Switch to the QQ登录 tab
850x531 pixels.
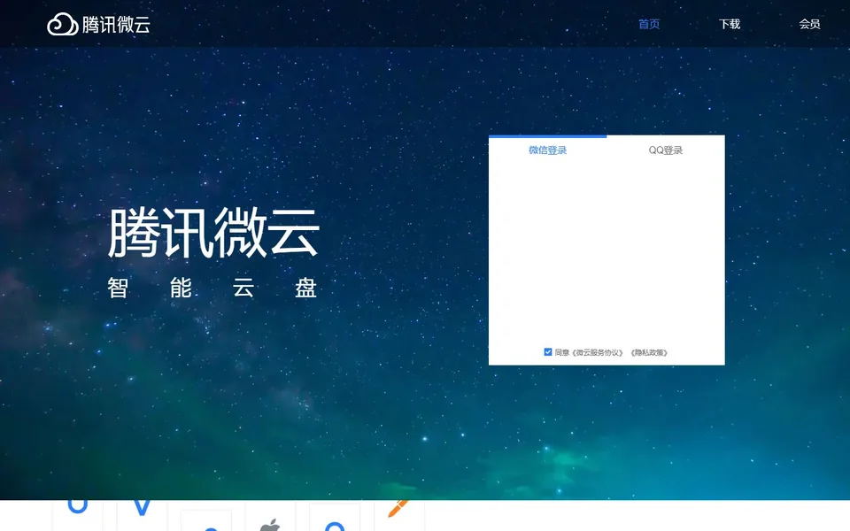pyautogui.click(x=666, y=150)
